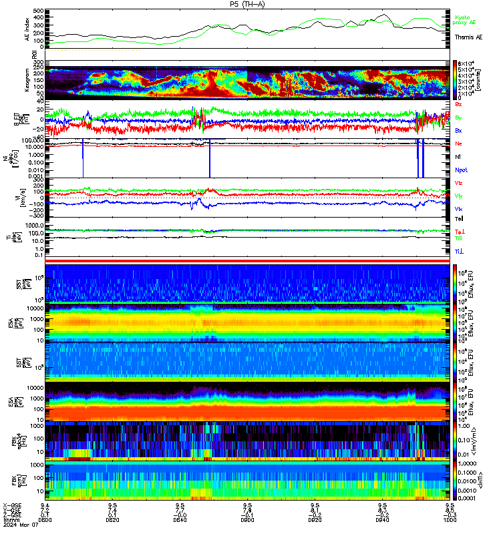Click the magnetic field B_FIT plot panel
The width and height of the screenshot is (501, 534).
247,119
